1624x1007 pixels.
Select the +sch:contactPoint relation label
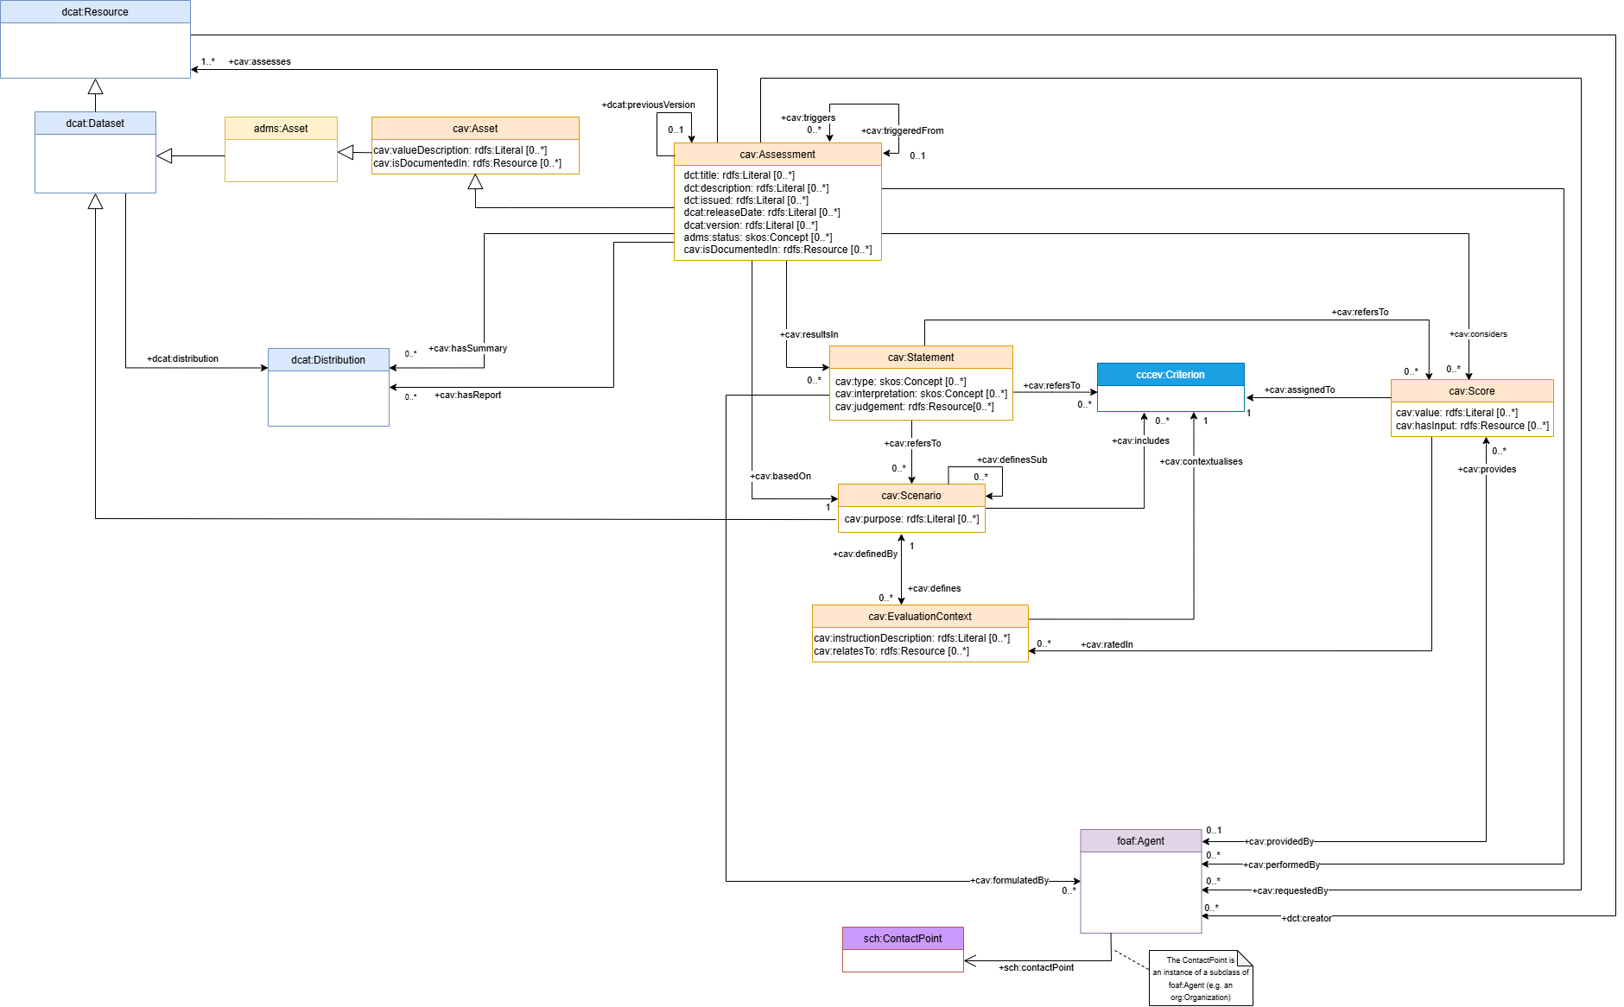1036,968
